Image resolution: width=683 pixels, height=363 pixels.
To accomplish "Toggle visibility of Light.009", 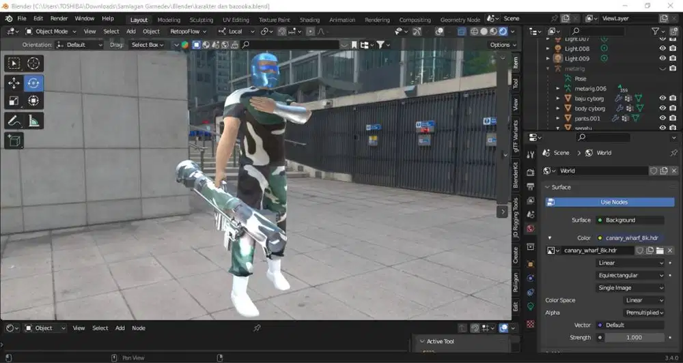I will tap(663, 58).
